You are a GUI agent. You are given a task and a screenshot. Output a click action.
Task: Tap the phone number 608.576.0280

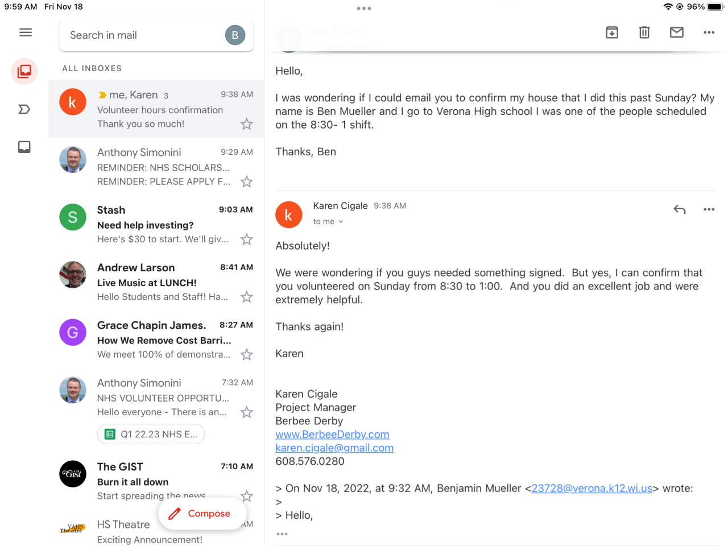[x=310, y=461]
